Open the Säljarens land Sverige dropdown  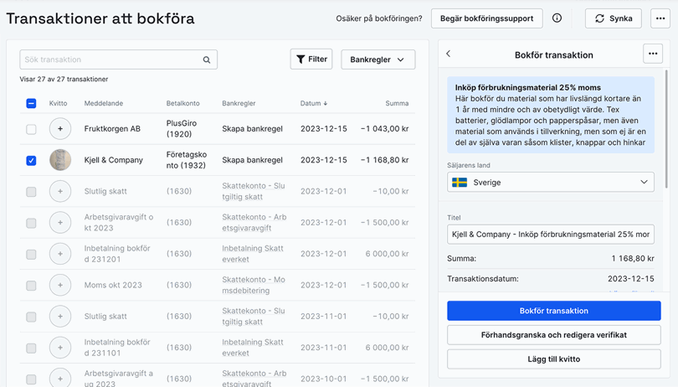[551, 183]
